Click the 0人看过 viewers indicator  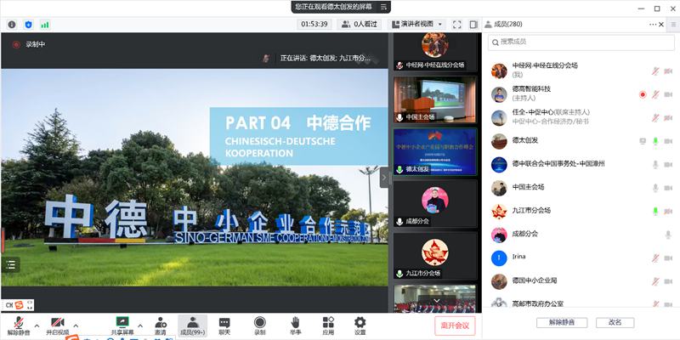[x=359, y=25]
